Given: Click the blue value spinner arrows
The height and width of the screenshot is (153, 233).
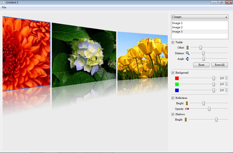Looking at the screenshot, I should 226,90.
